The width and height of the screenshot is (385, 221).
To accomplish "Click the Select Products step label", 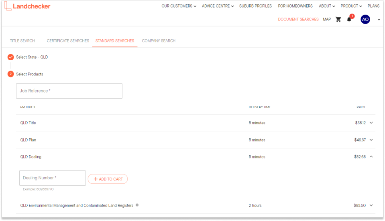I will pos(29,74).
